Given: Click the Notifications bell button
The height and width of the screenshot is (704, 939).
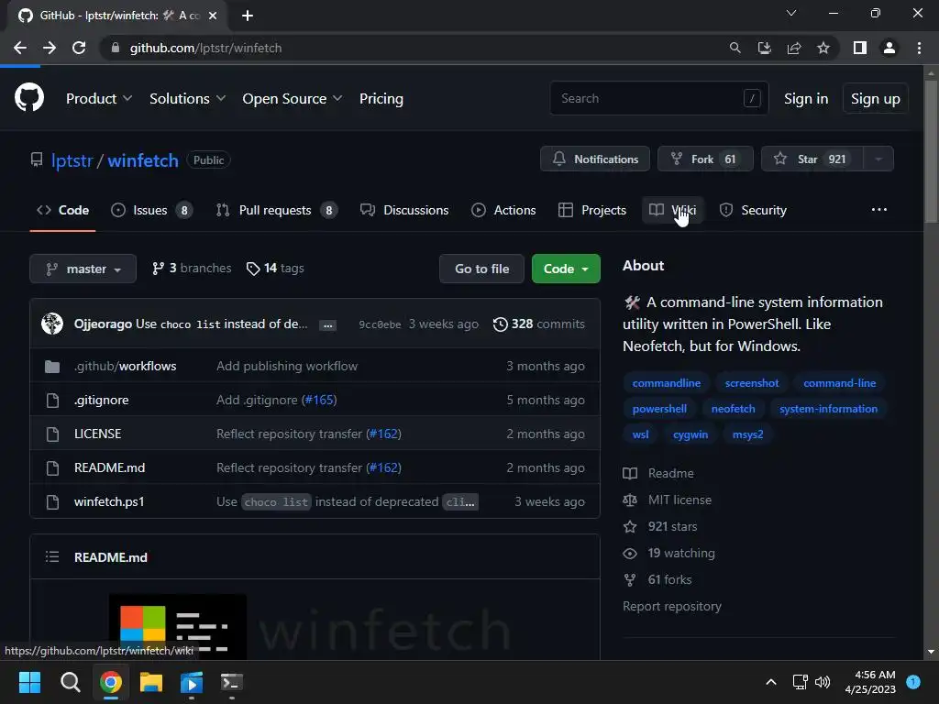Looking at the screenshot, I should [594, 159].
